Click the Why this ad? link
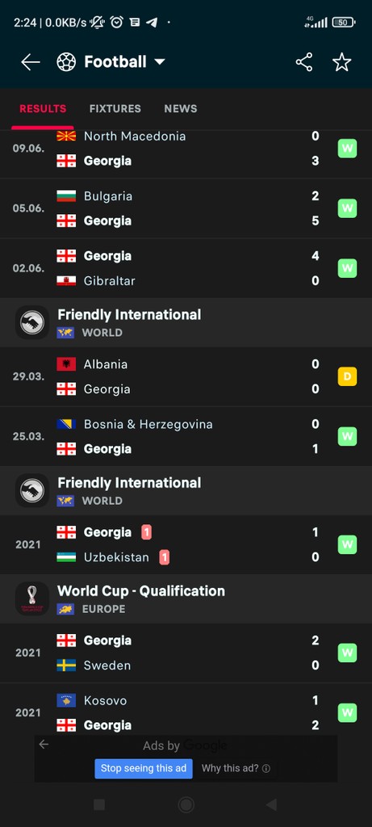This screenshot has height=827, width=372. (236, 769)
